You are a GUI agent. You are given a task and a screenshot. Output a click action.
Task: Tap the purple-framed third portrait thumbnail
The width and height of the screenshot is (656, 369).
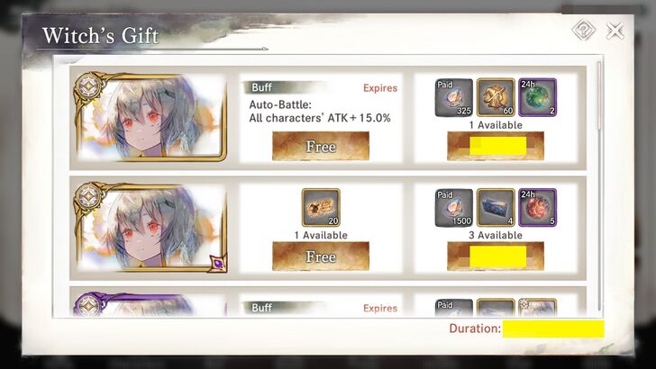coord(151,304)
